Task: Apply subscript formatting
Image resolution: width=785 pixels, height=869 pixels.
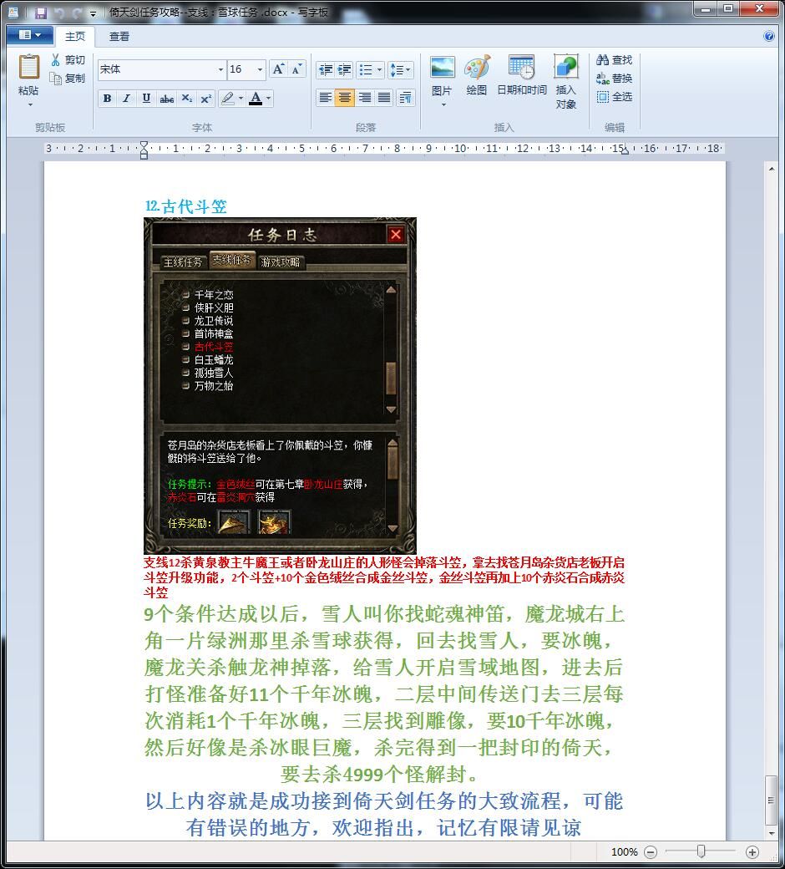Action: click(x=187, y=99)
